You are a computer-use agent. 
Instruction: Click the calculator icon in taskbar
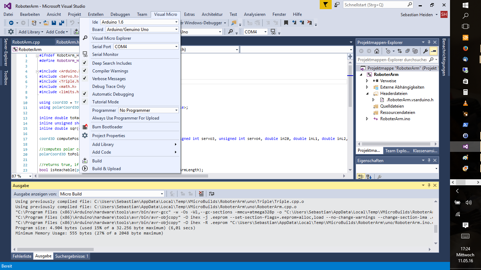coord(465,92)
